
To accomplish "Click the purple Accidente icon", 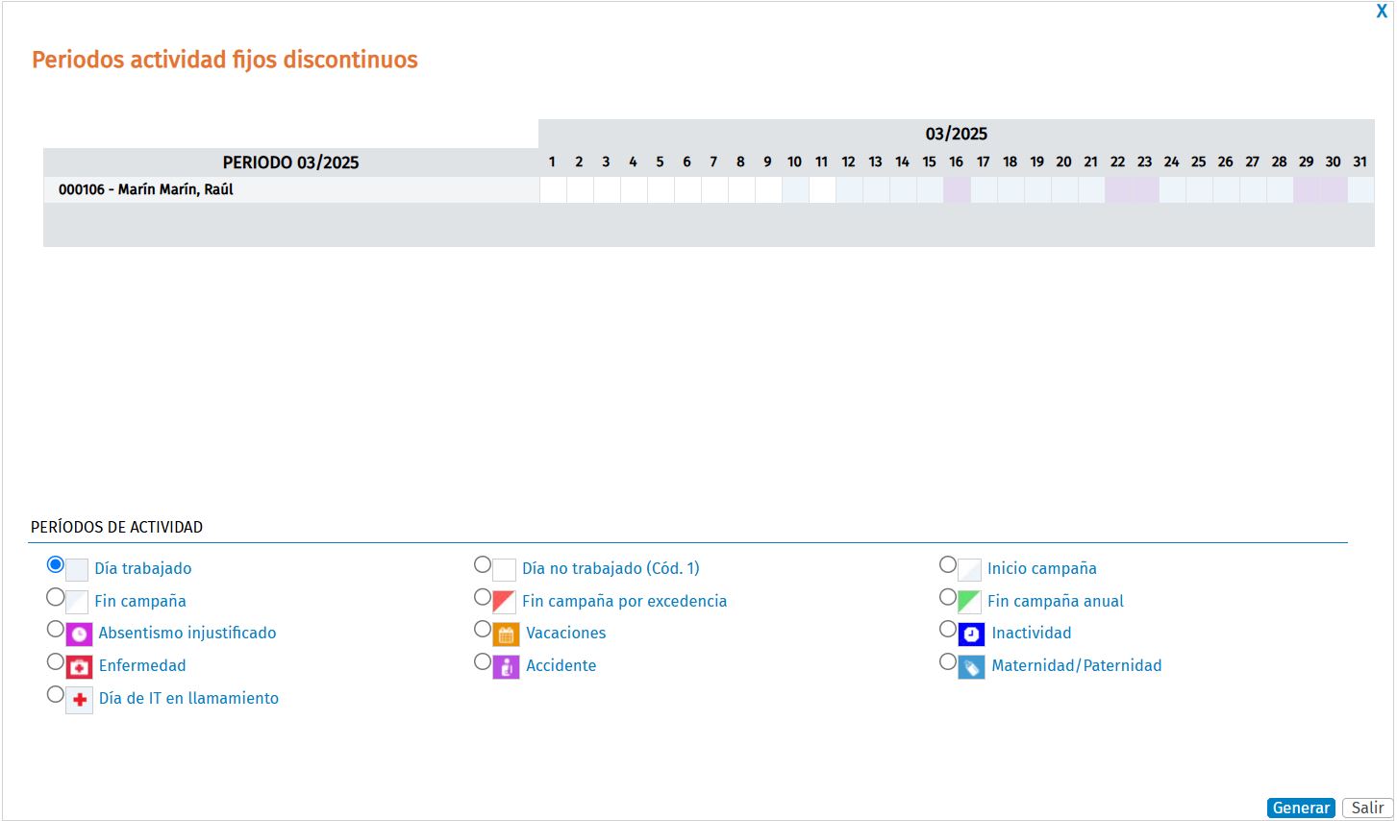I will [506, 666].
